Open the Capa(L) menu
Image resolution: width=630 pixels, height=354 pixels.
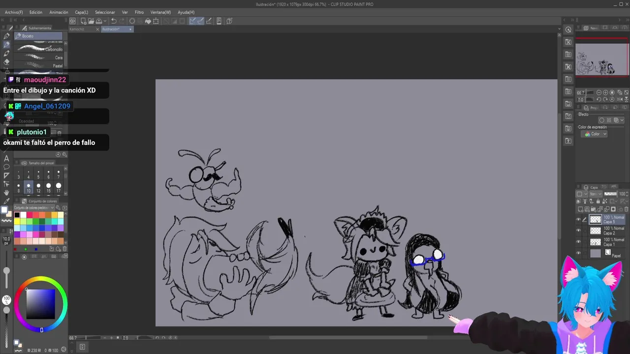click(81, 12)
